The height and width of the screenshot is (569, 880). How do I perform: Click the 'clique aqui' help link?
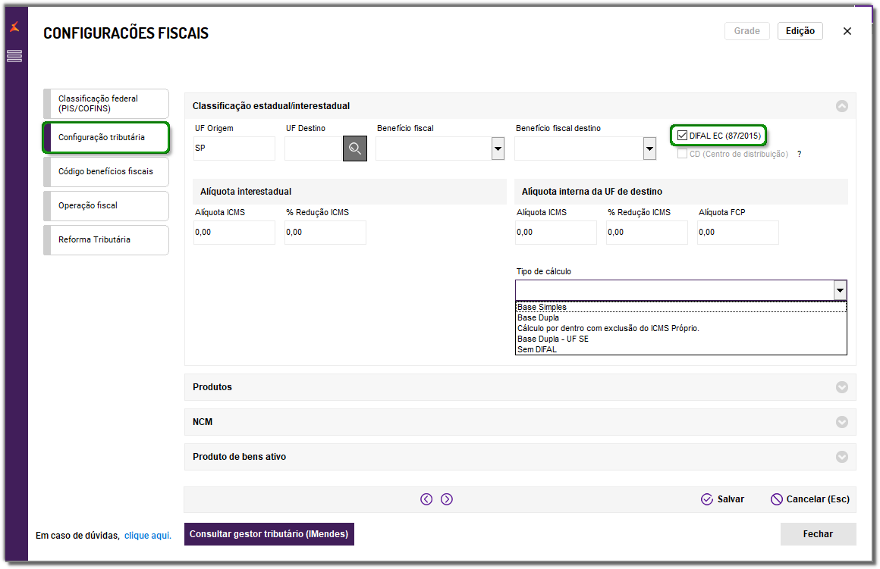point(148,536)
